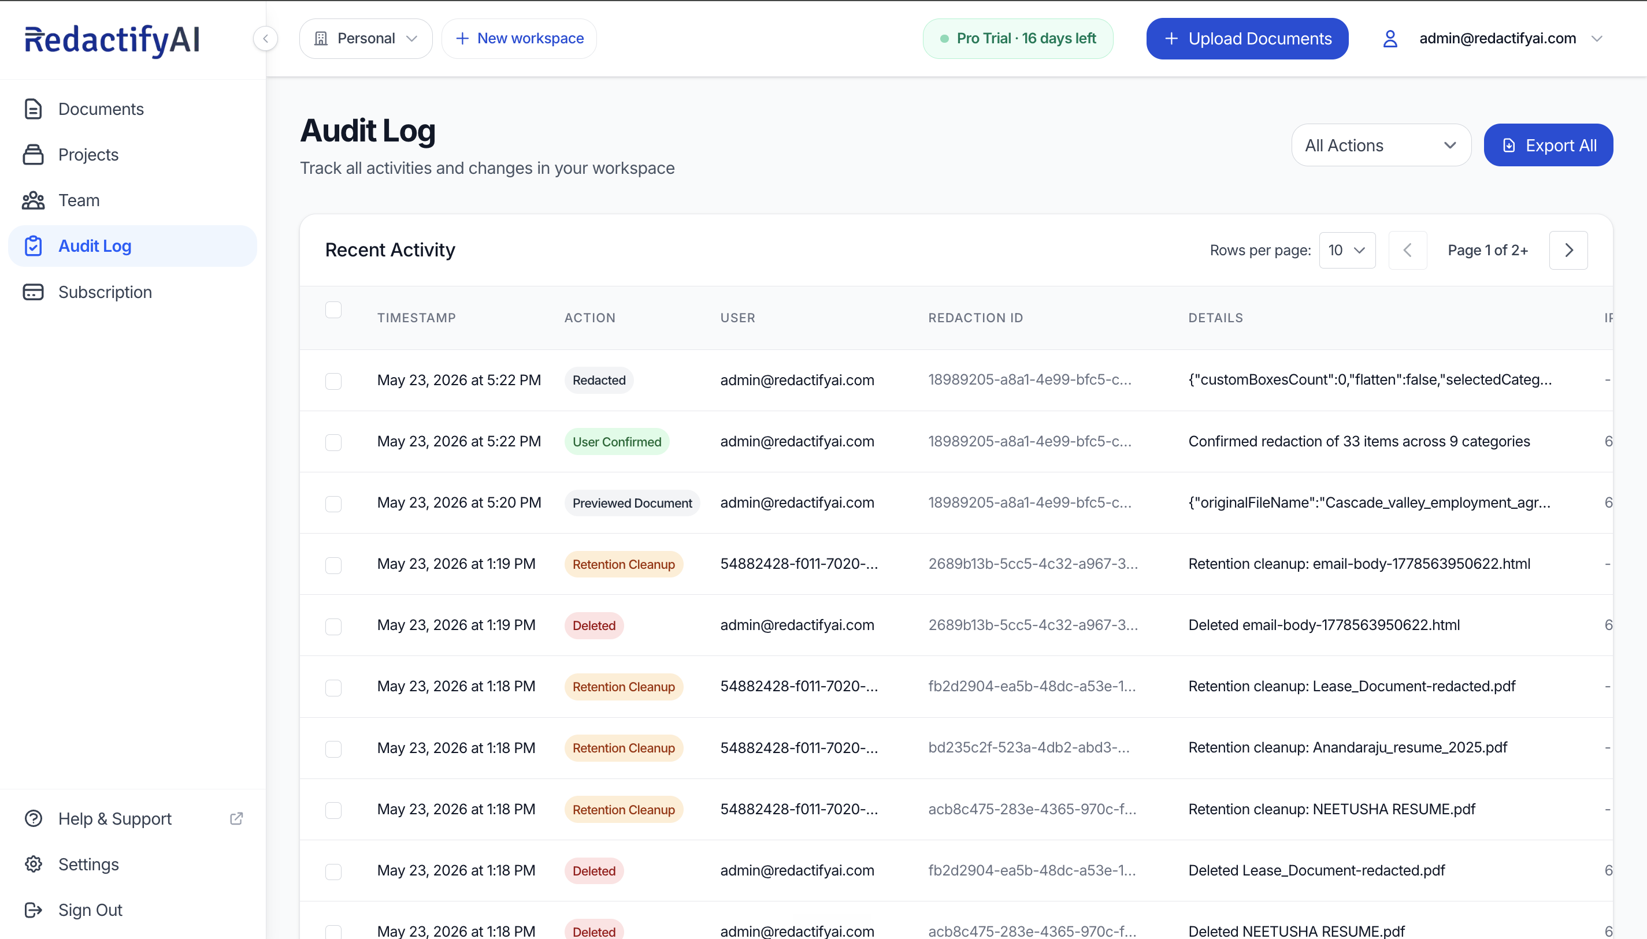The image size is (1647, 939).
Task: Click the REDACTION ID column header
Action: coord(975,318)
